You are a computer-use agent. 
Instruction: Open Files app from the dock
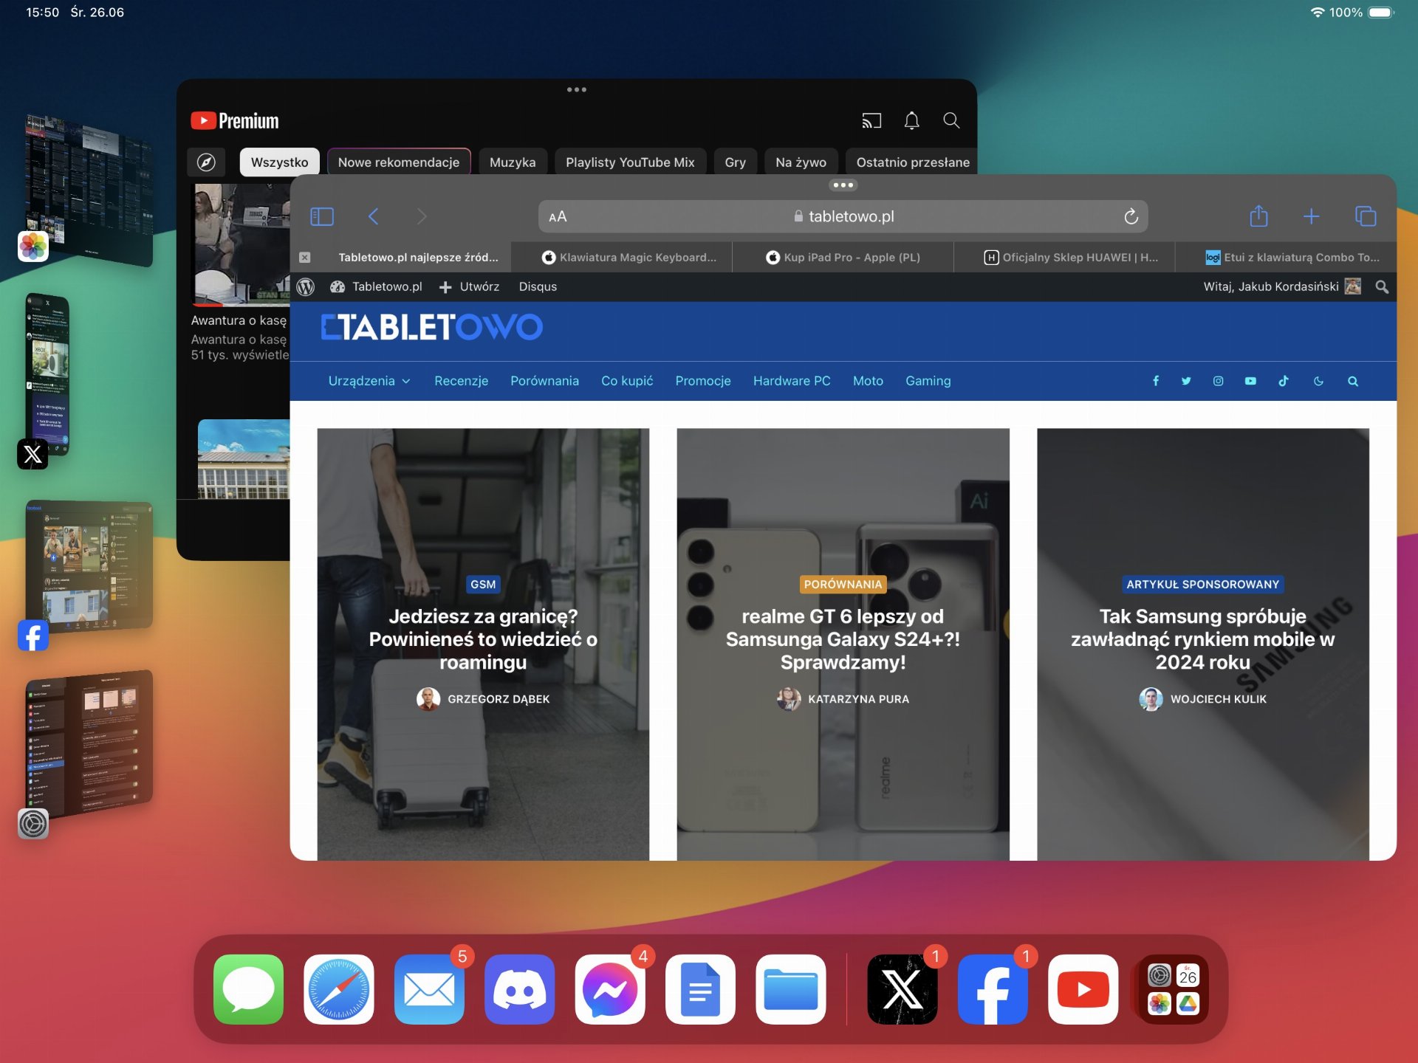pos(791,990)
